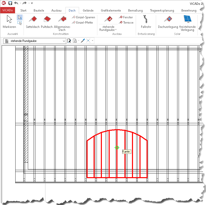Screen dimensions: 206x205
Task: Select the Fallrohr downpipe tool
Action: tap(146, 22)
